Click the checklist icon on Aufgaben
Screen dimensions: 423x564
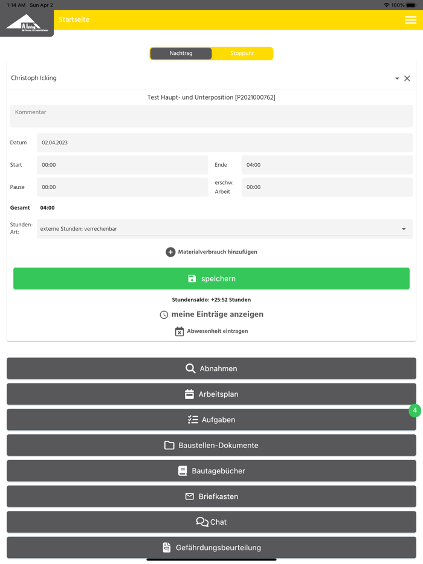pos(193,420)
